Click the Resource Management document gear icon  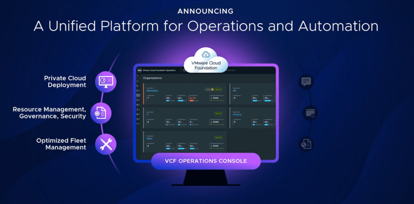101,113
